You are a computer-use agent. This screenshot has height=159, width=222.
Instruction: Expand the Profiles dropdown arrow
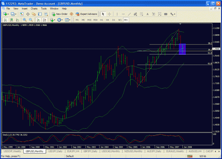coord(16,14)
